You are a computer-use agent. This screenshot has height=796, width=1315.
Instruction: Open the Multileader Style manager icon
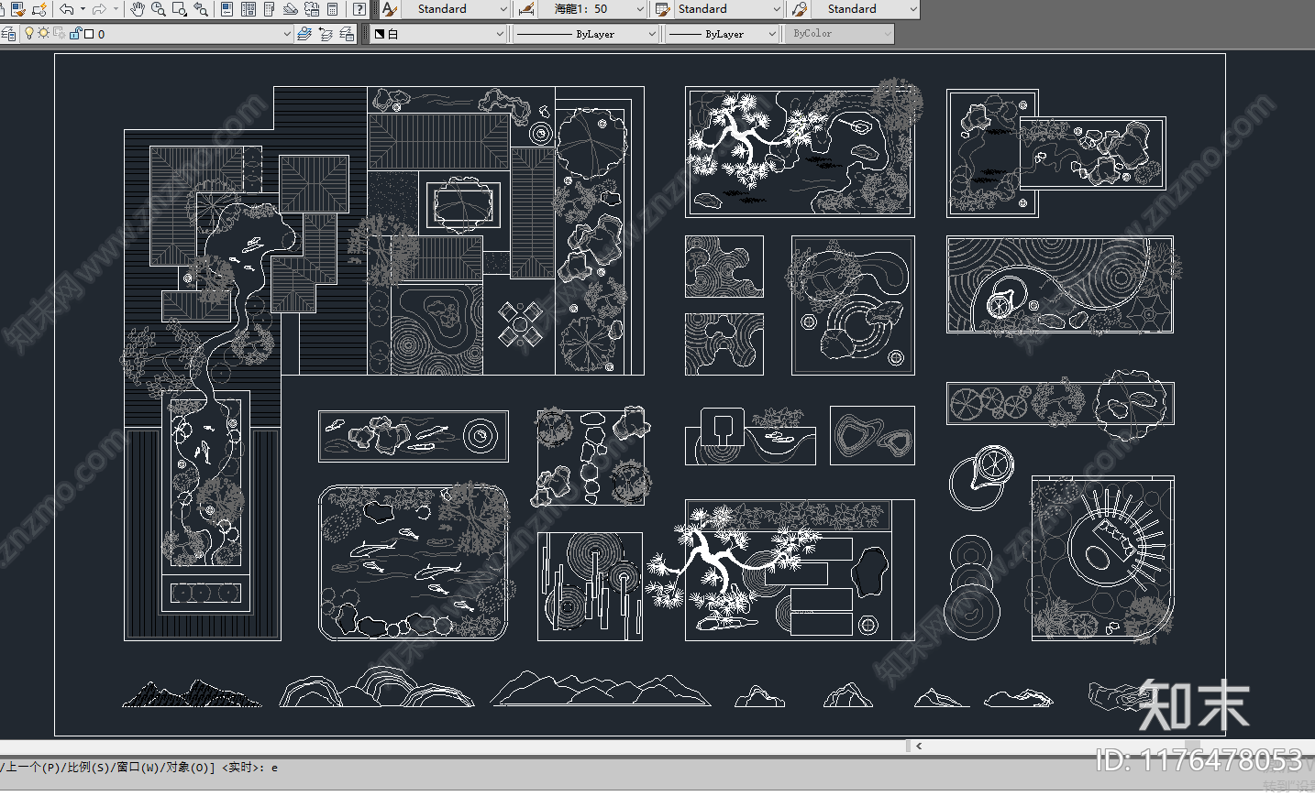point(800,9)
